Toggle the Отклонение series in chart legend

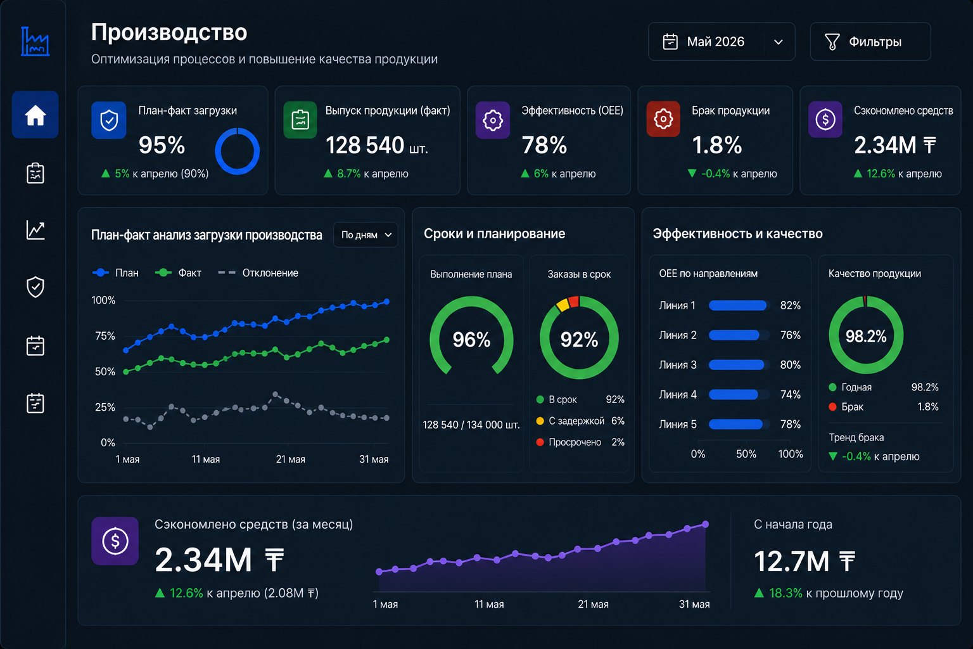tap(258, 273)
